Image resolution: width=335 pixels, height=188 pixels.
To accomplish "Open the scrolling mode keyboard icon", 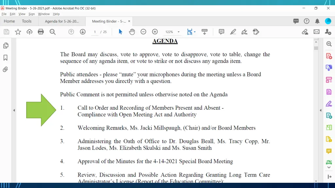I will [204, 32].
